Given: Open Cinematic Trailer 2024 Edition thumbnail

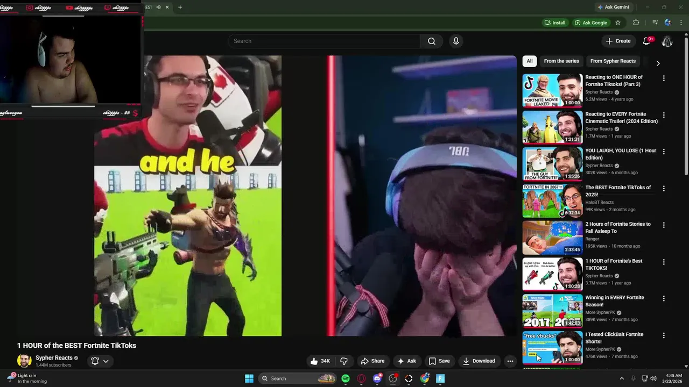Looking at the screenshot, I should (x=552, y=127).
